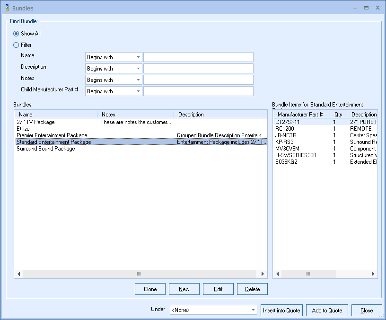386x320 pixels.
Task: Click the Add to Quote button
Action: tap(327, 311)
